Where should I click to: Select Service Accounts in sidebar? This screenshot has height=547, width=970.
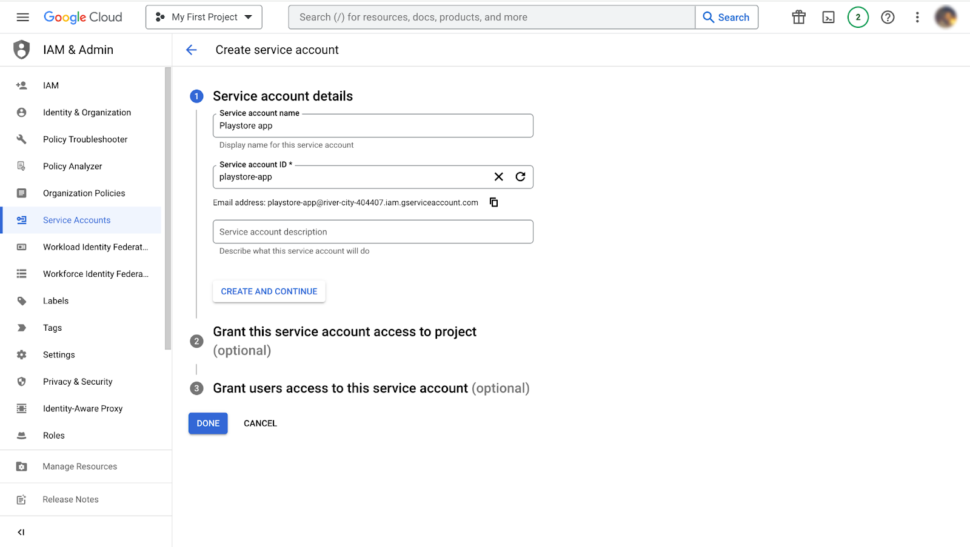coord(76,220)
